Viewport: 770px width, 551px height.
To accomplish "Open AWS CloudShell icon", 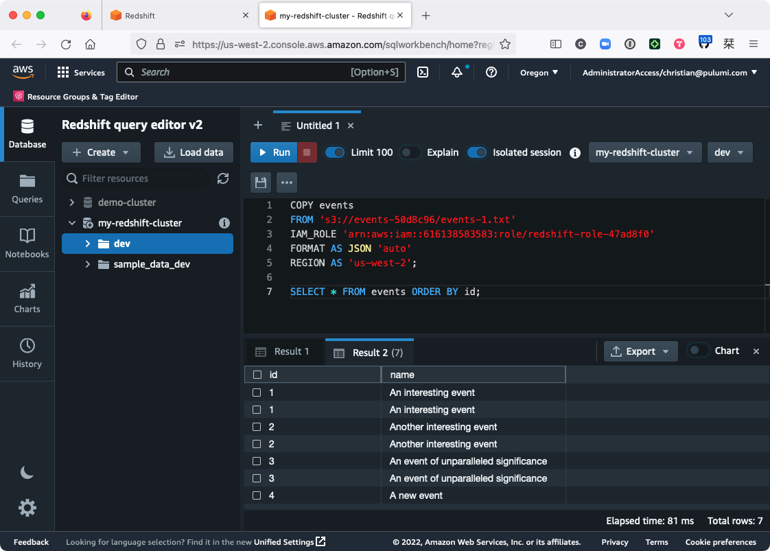I will point(423,72).
